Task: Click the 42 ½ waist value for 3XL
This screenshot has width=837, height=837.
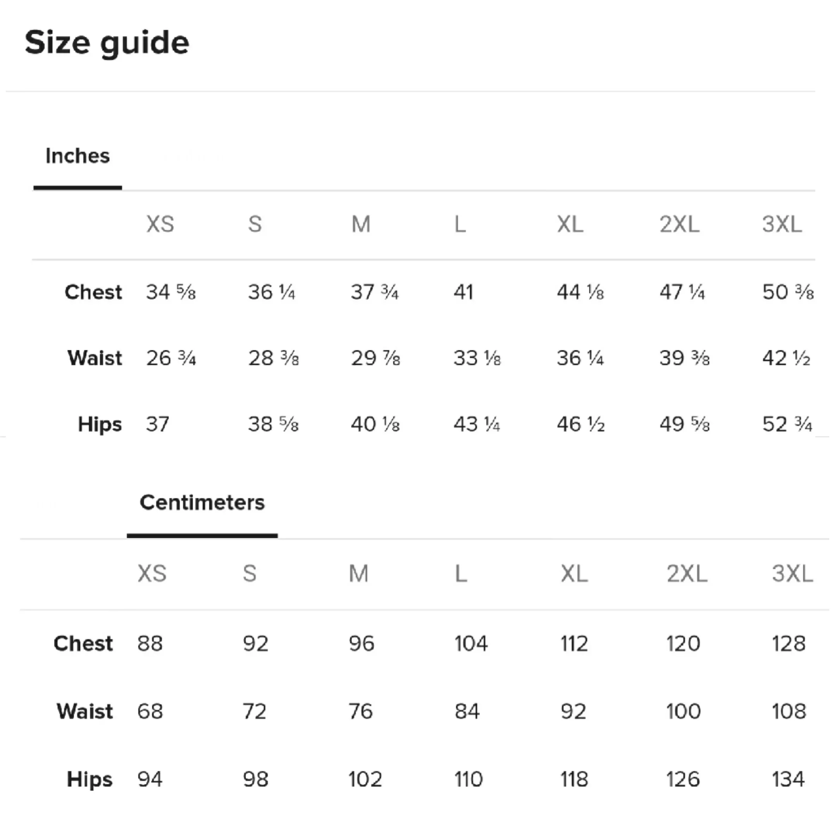Action: click(786, 358)
